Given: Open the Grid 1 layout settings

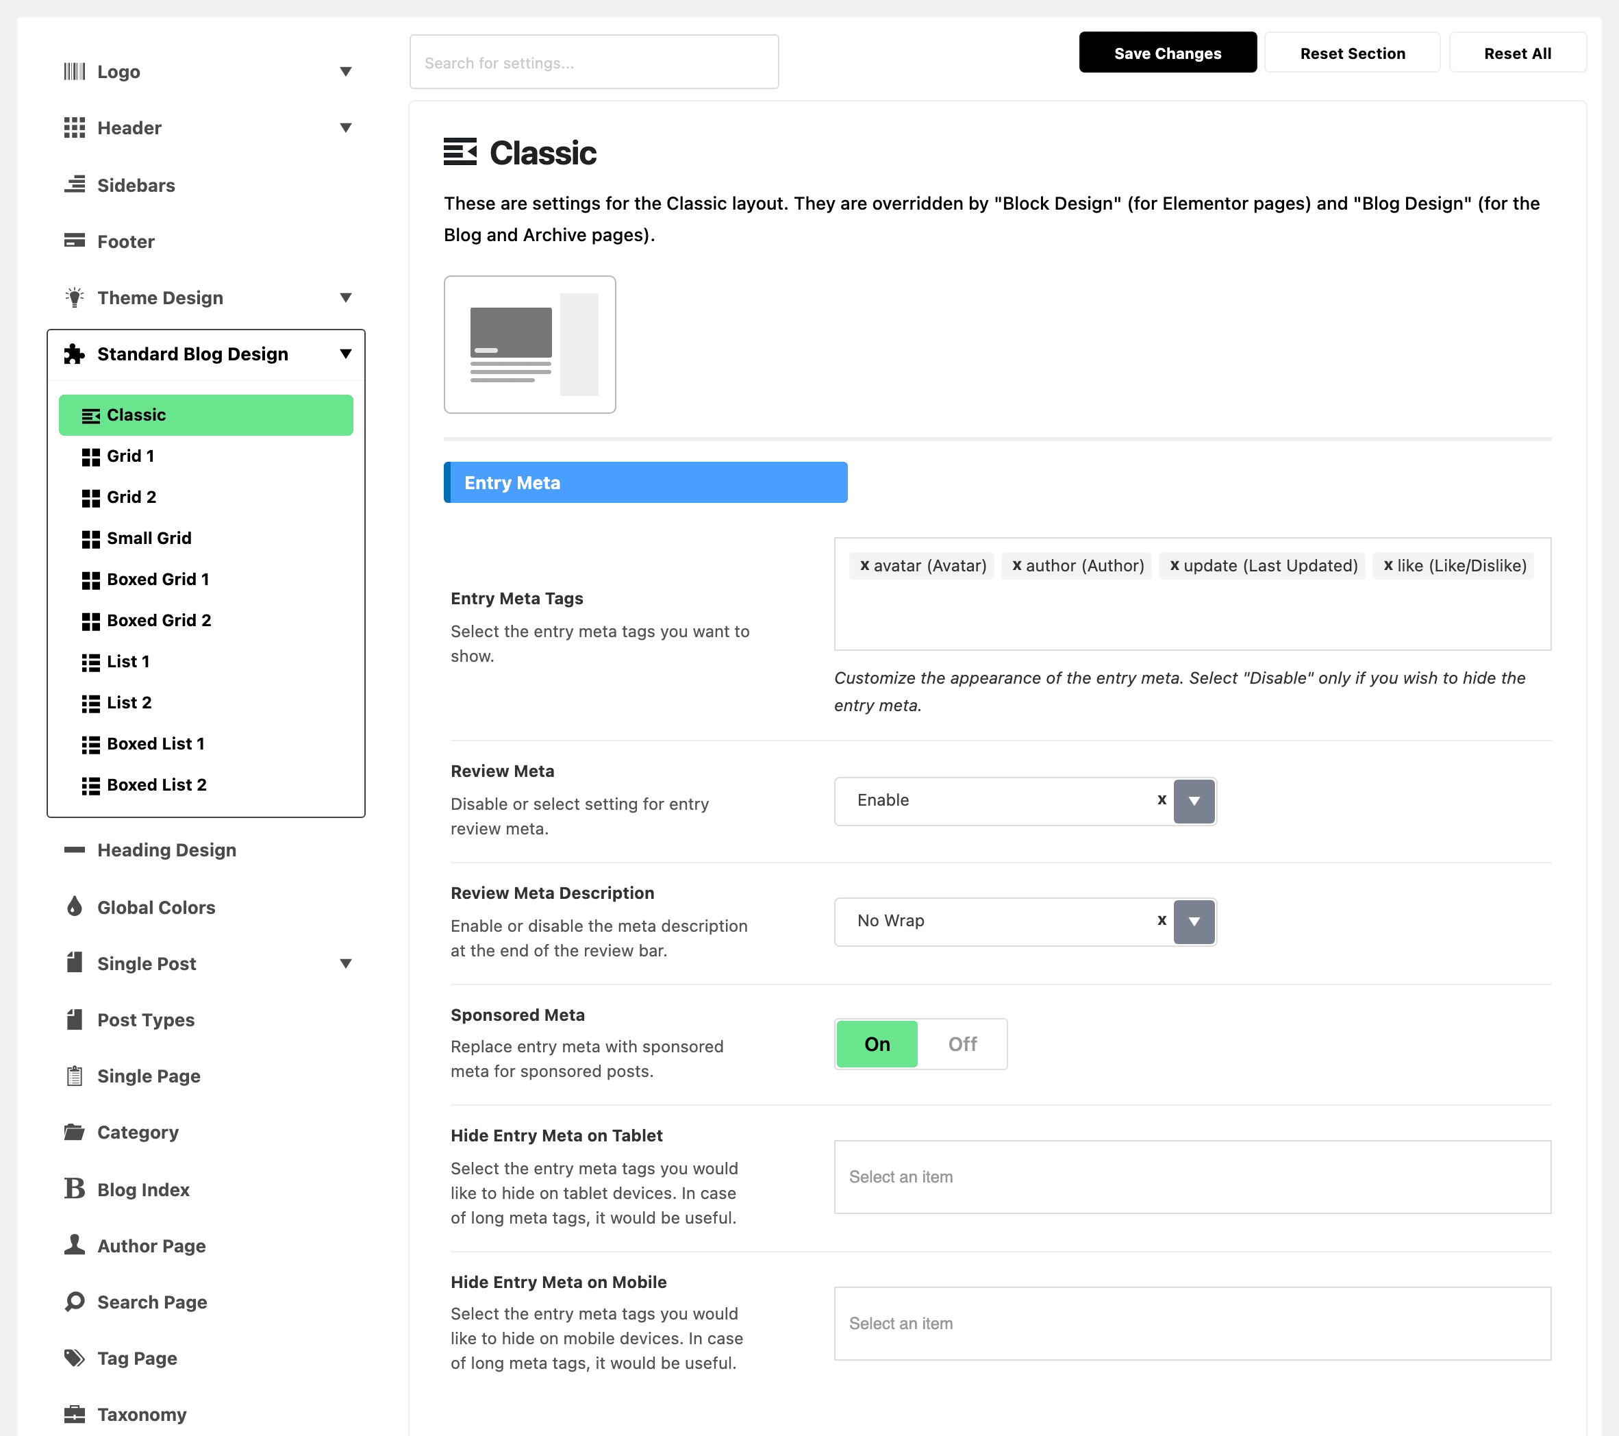Looking at the screenshot, I should [x=206, y=456].
